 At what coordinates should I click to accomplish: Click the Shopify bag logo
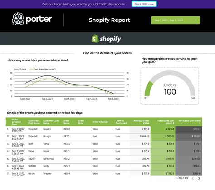[95, 39]
